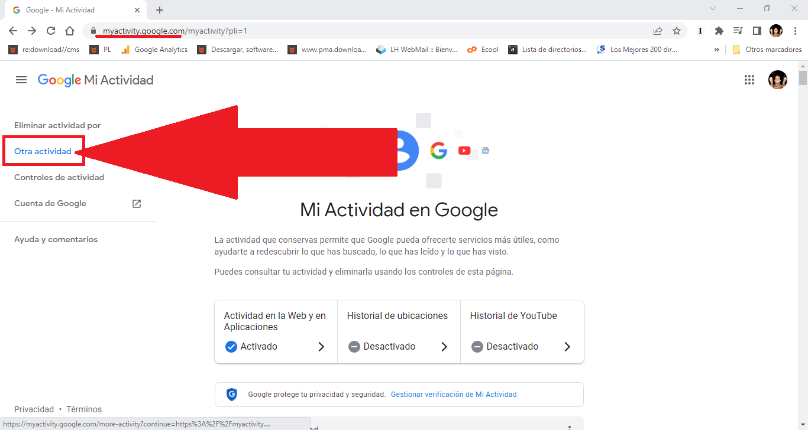This screenshot has width=808, height=430.
Task: Open a new browser tab
Action: [x=160, y=10]
